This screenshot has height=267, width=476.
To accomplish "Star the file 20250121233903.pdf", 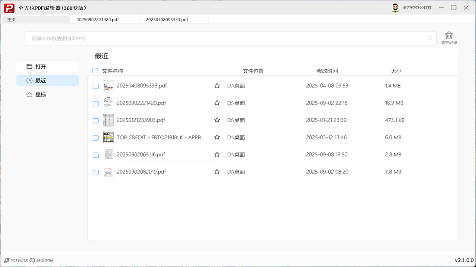I will click(217, 120).
